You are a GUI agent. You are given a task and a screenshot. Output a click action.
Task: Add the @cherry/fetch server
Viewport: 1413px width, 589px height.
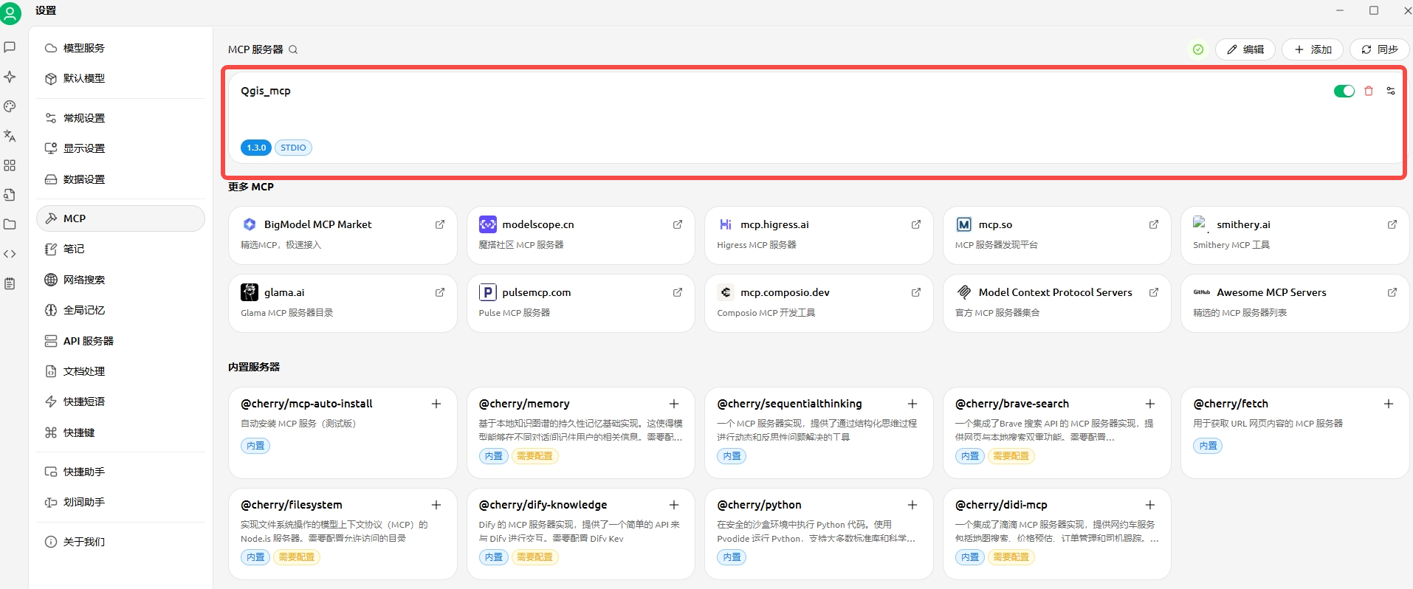click(x=1389, y=404)
